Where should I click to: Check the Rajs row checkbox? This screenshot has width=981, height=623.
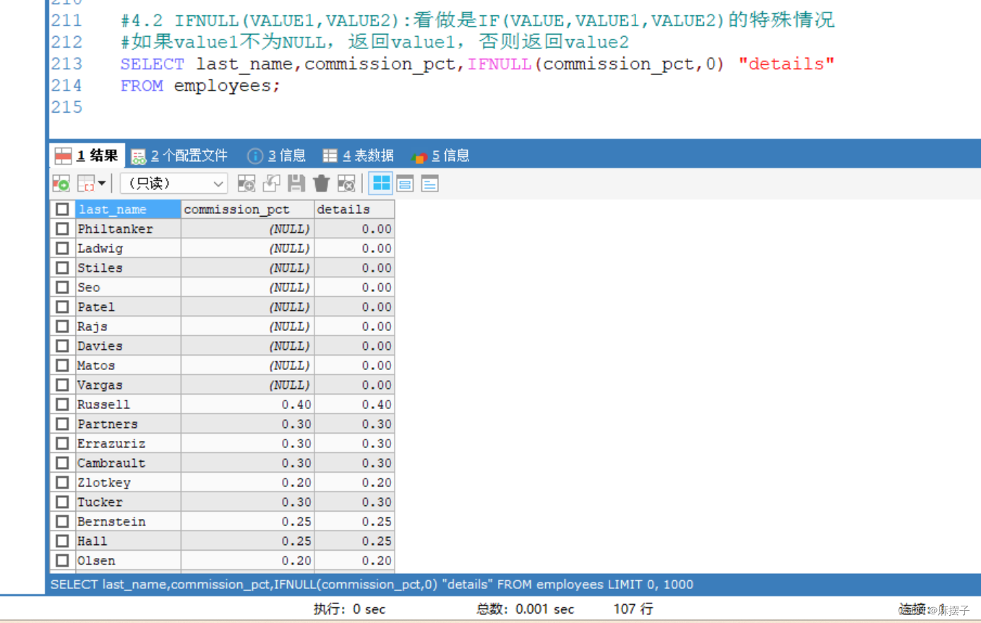[62, 327]
